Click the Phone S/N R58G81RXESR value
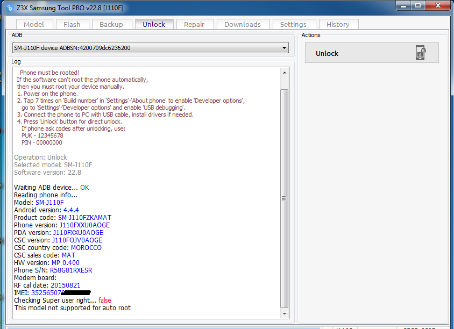 (x=71, y=270)
